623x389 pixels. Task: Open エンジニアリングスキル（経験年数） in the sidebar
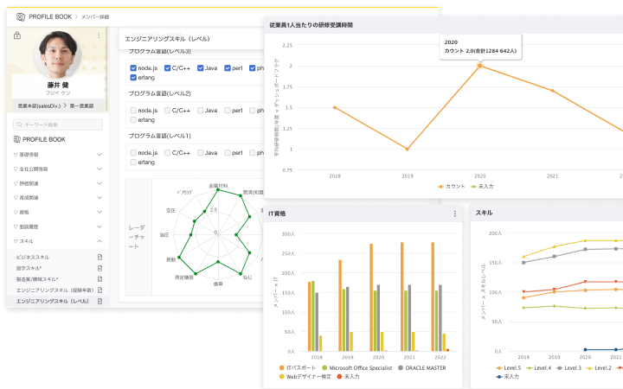tap(55, 290)
